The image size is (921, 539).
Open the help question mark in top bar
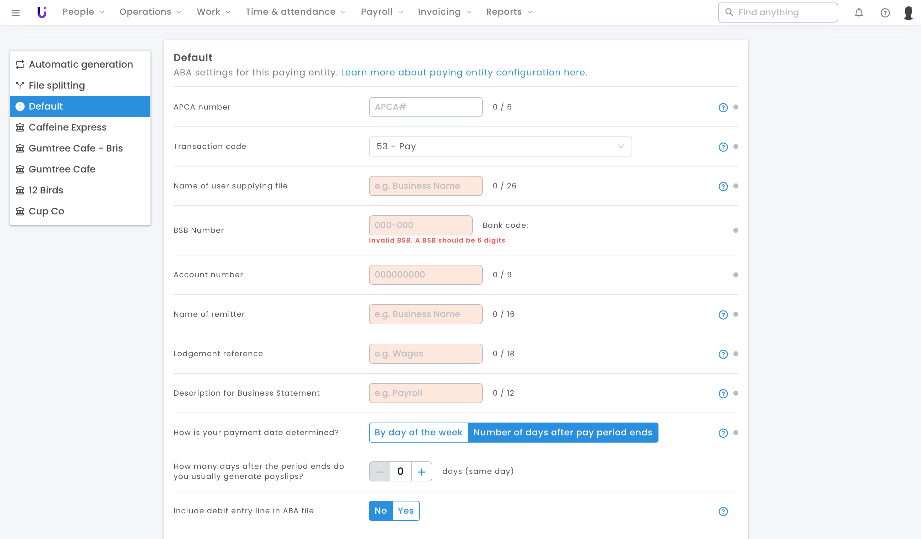click(x=885, y=13)
